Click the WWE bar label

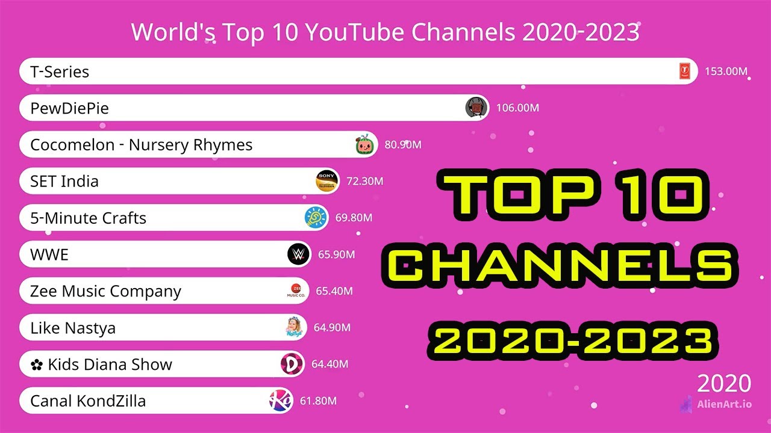[x=49, y=254]
